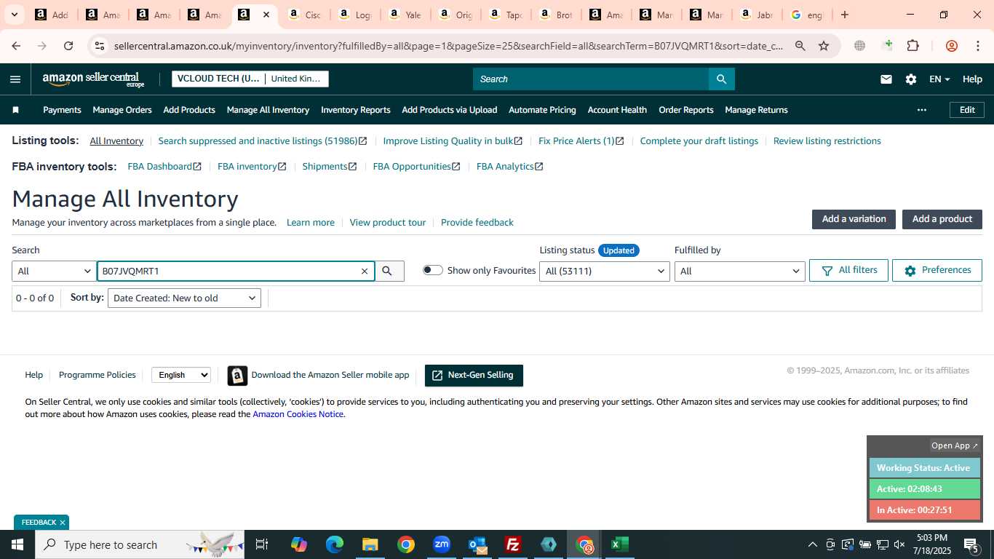This screenshot has height=559, width=994.
Task: Click View product tour link
Action: click(x=388, y=223)
